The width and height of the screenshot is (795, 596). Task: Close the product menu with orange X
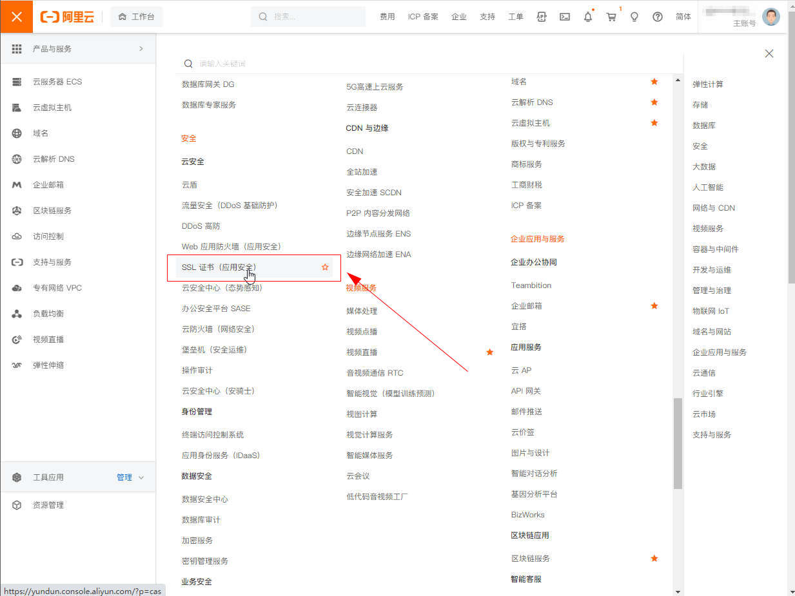(x=17, y=17)
